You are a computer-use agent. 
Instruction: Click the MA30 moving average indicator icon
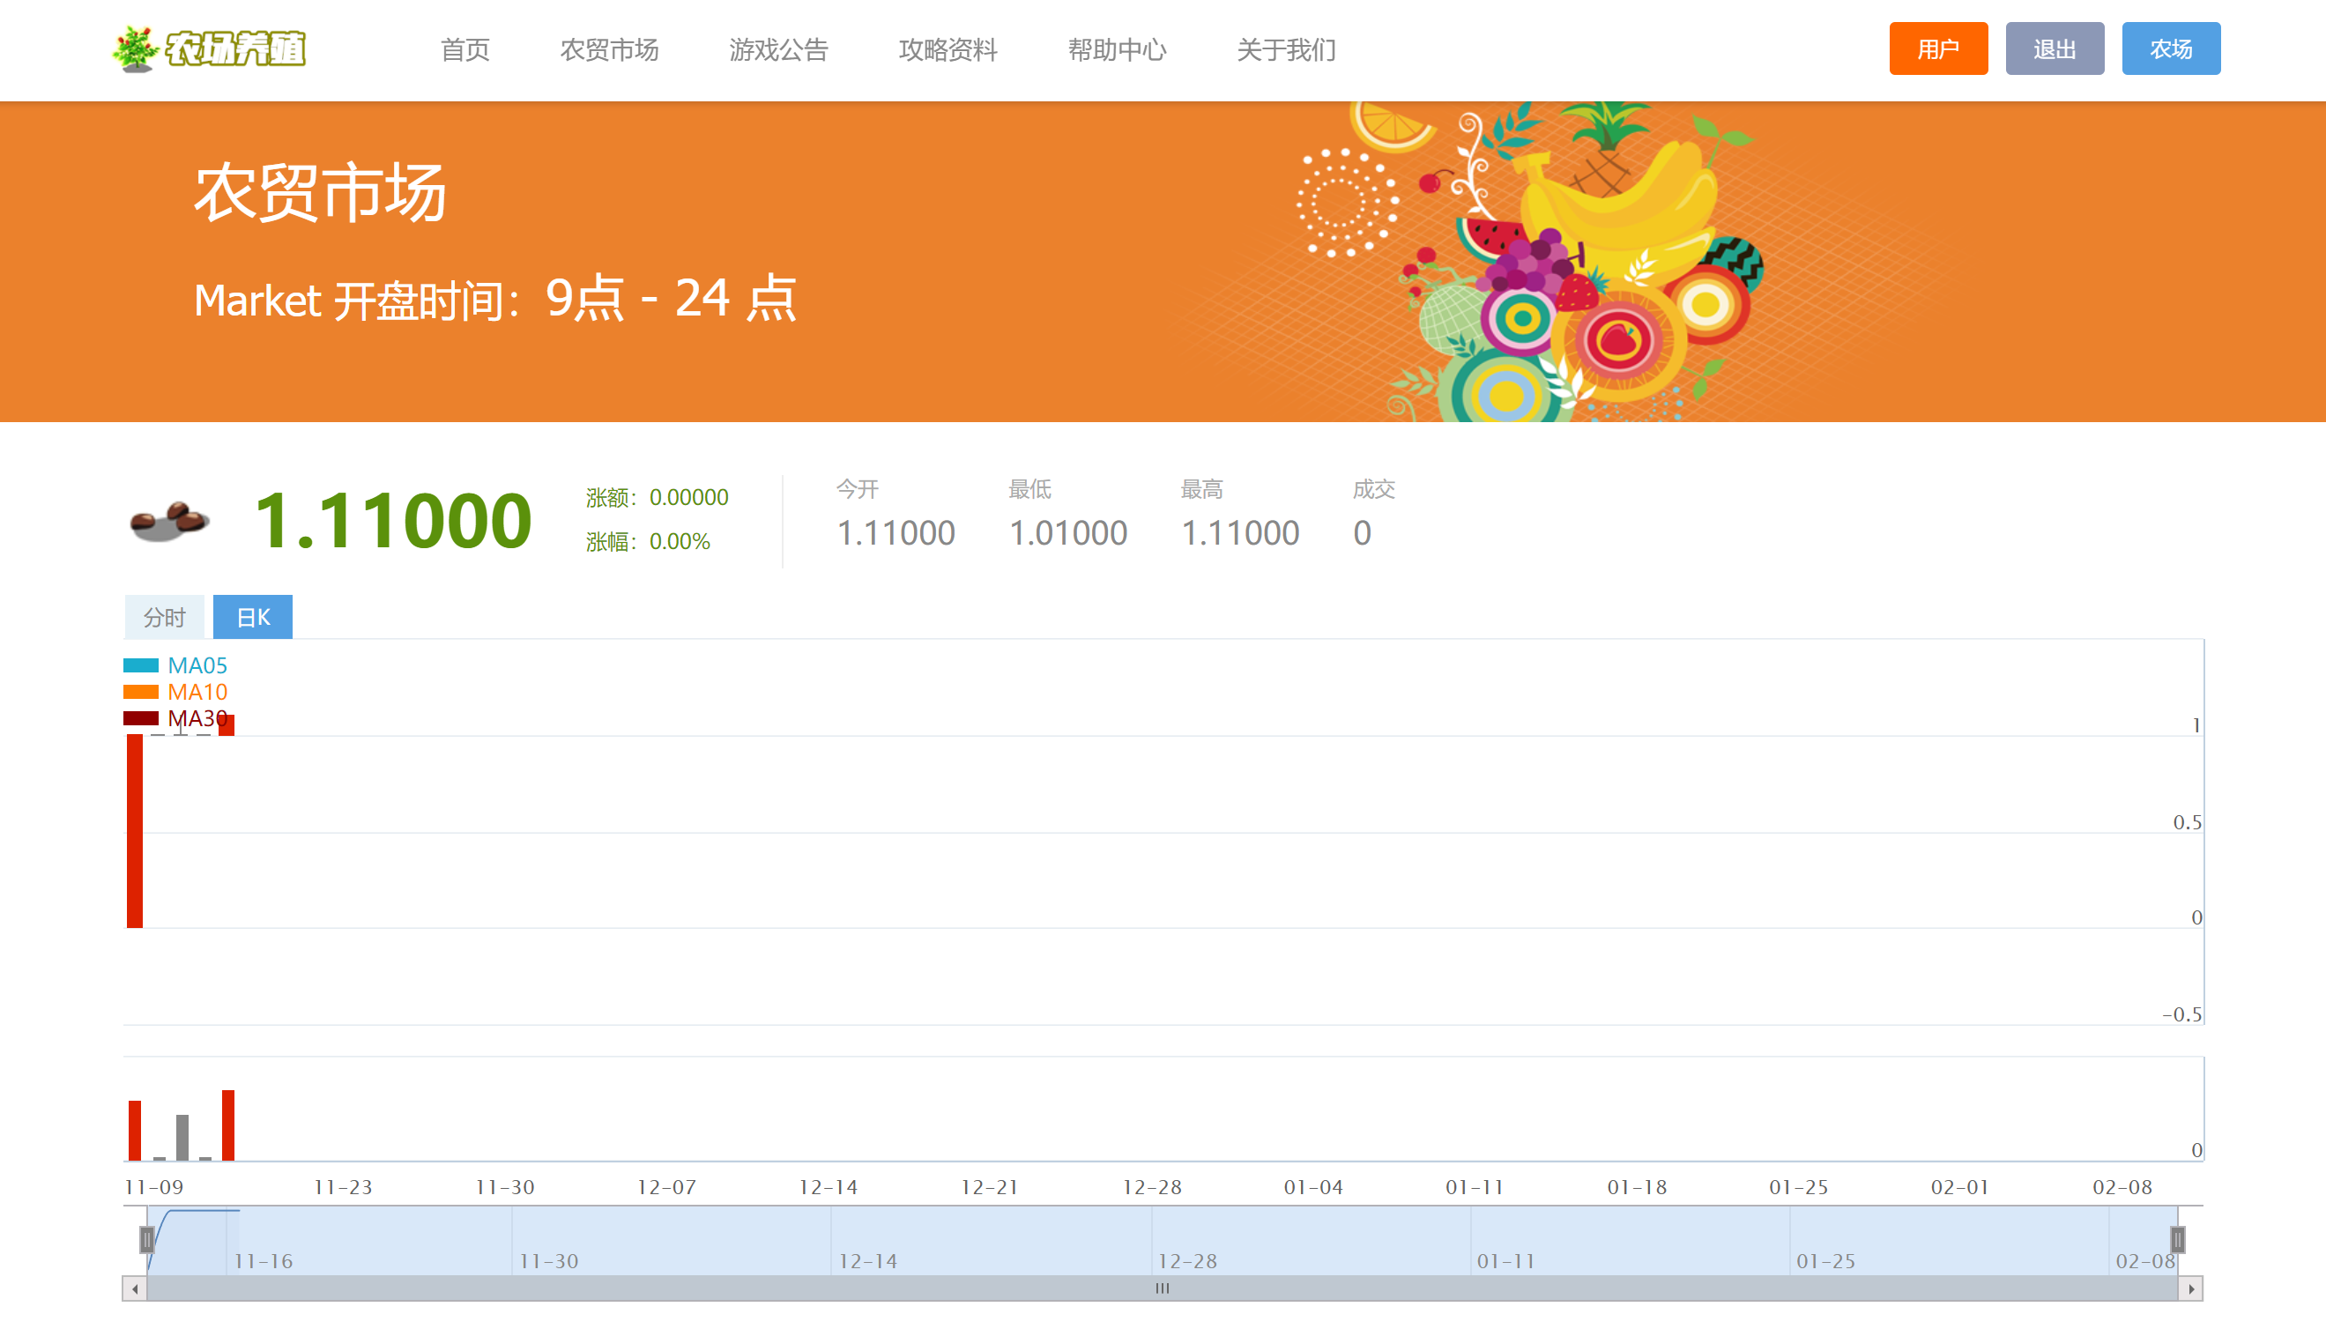[x=142, y=719]
